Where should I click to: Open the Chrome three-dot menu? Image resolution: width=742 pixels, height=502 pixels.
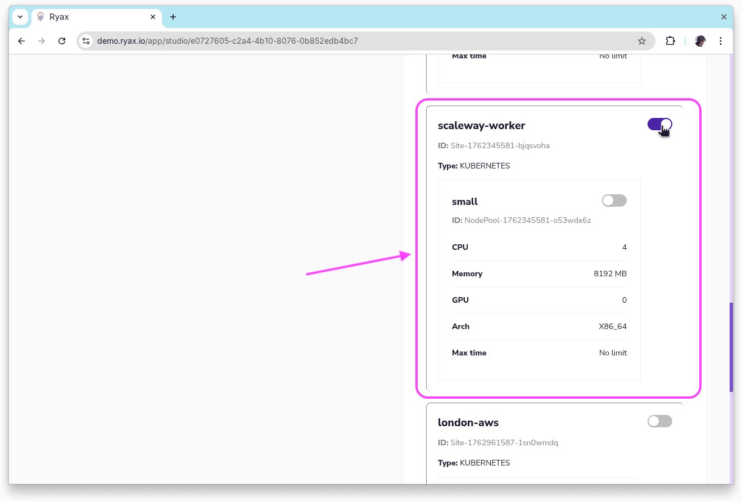[x=721, y=41]
